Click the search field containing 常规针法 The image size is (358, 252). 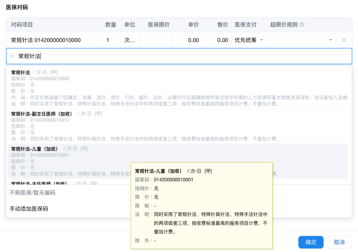(x=179, y=56)
